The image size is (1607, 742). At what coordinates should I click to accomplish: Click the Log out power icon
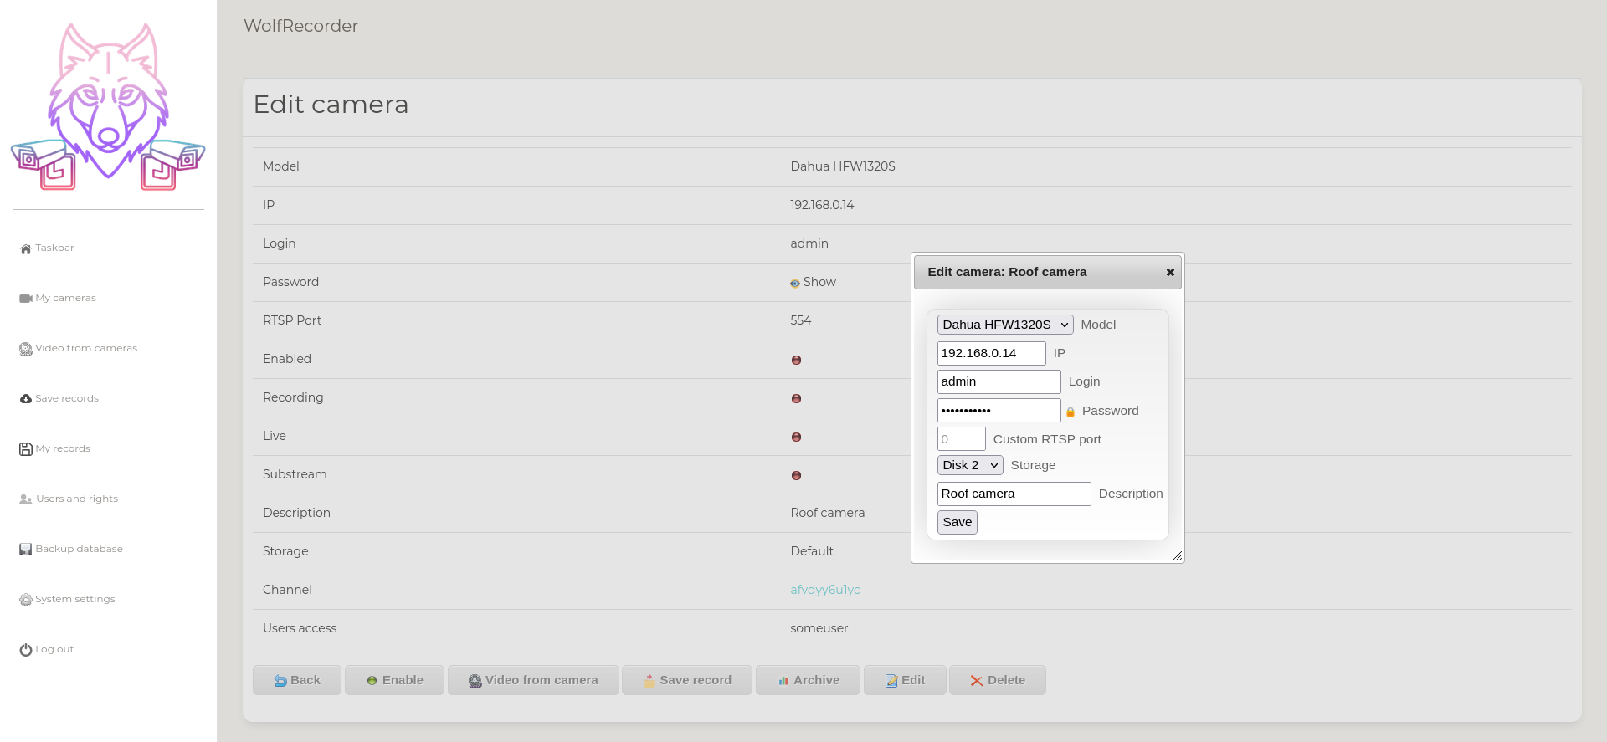[25, 650]
